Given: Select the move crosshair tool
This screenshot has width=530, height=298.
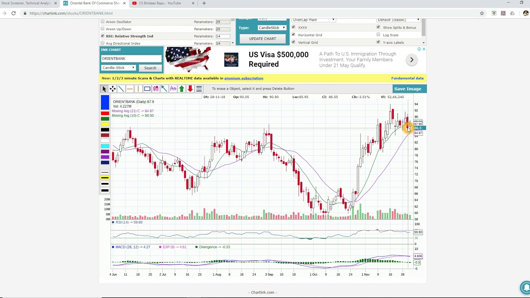Looking at the screenshot, I should pos(113,89).
